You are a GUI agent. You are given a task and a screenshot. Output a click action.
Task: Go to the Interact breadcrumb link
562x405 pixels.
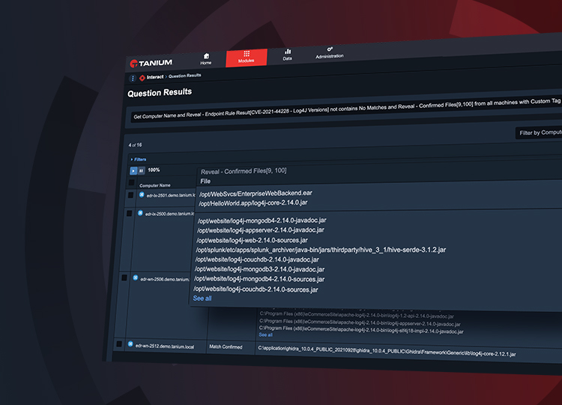(x=155, y=76)
